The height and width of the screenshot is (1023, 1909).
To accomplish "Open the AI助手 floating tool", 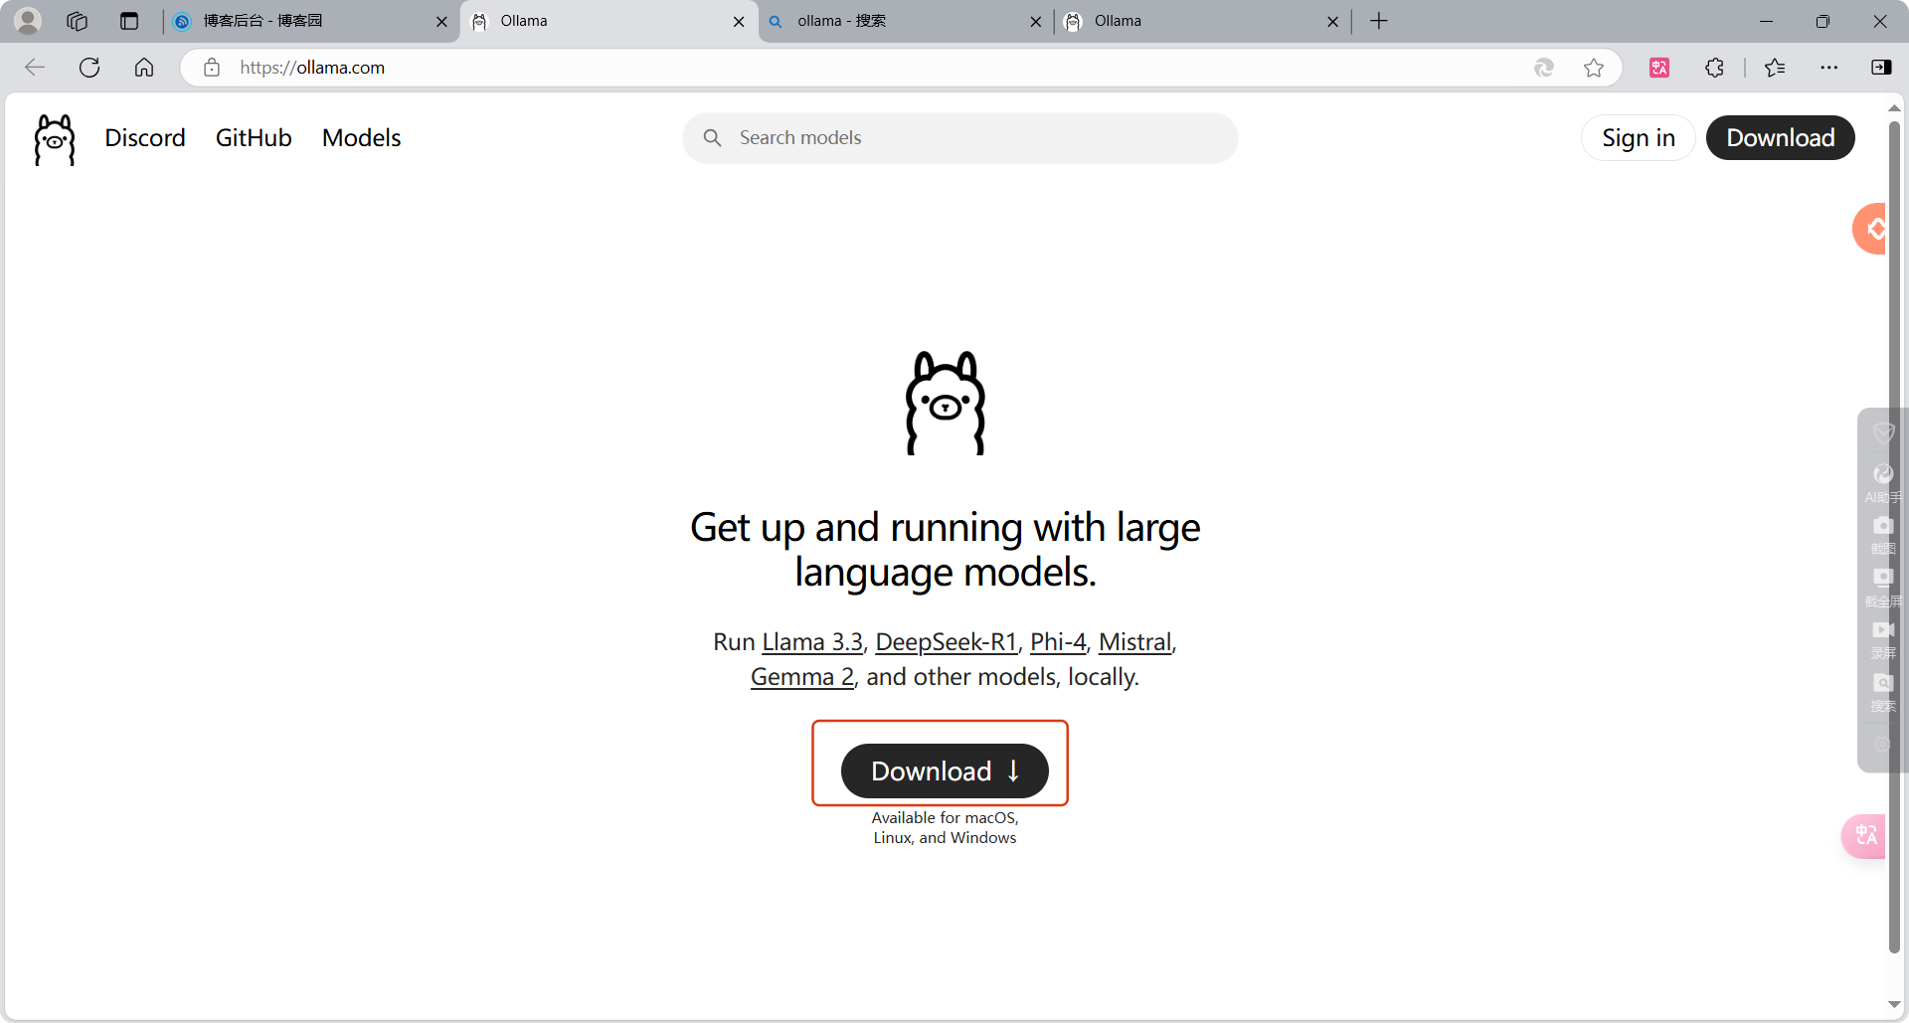I will point(1882,483).
